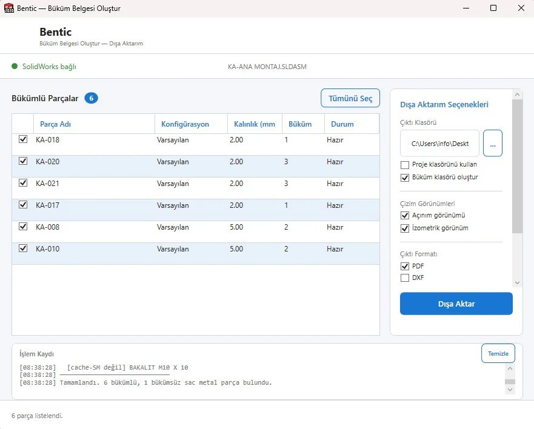
Task: Click the 'Tamamlandı' log line
Action: pos(145,382)
